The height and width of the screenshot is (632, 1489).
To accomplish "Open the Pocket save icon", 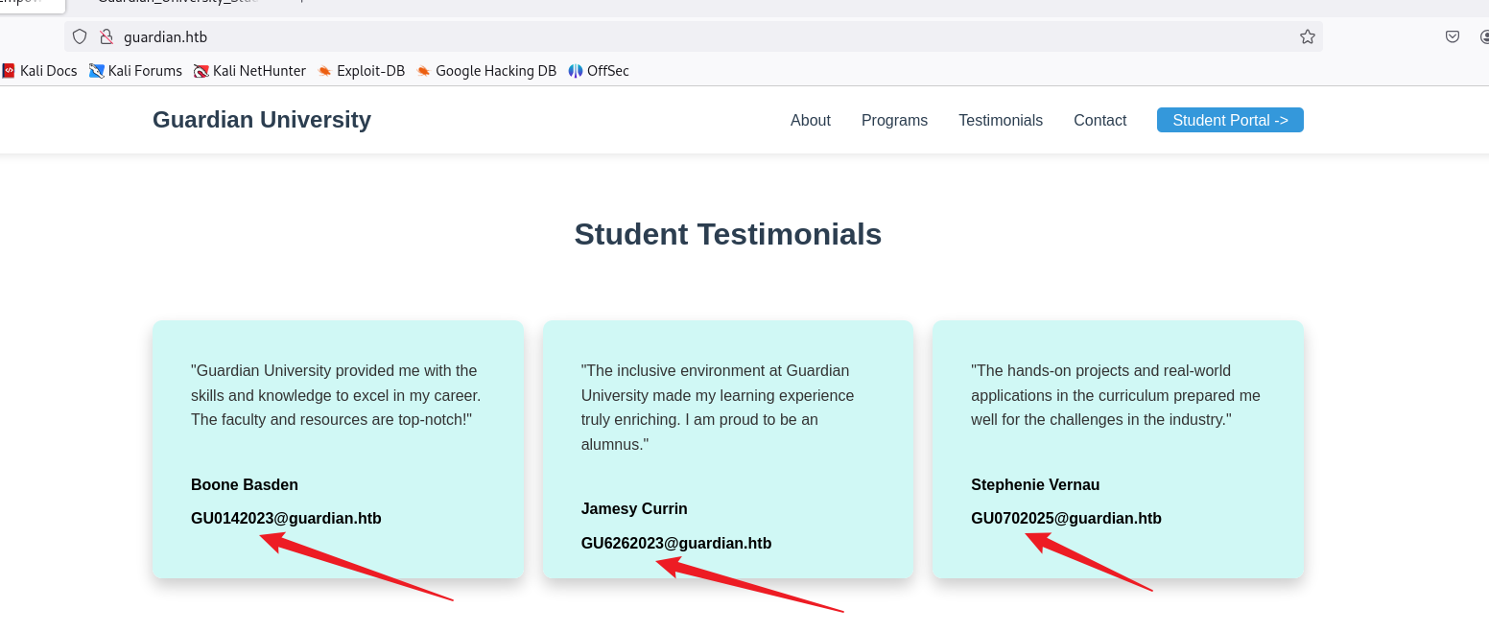I will coord(1453,36).
